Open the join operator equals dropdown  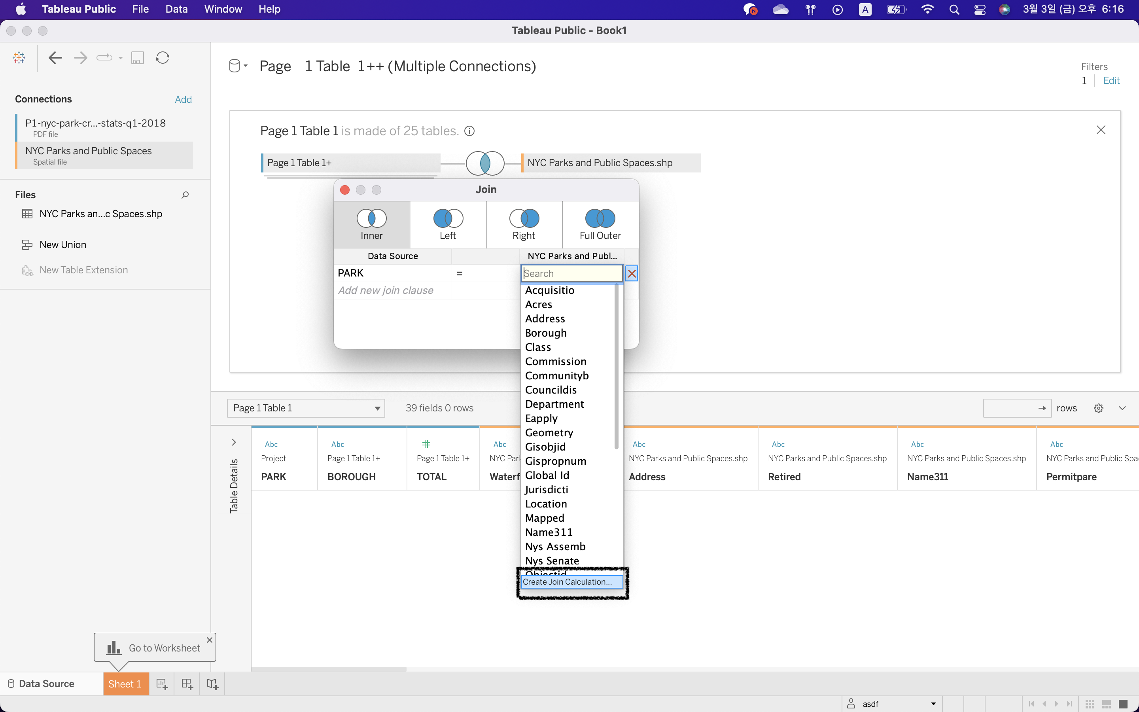(485, 273)
